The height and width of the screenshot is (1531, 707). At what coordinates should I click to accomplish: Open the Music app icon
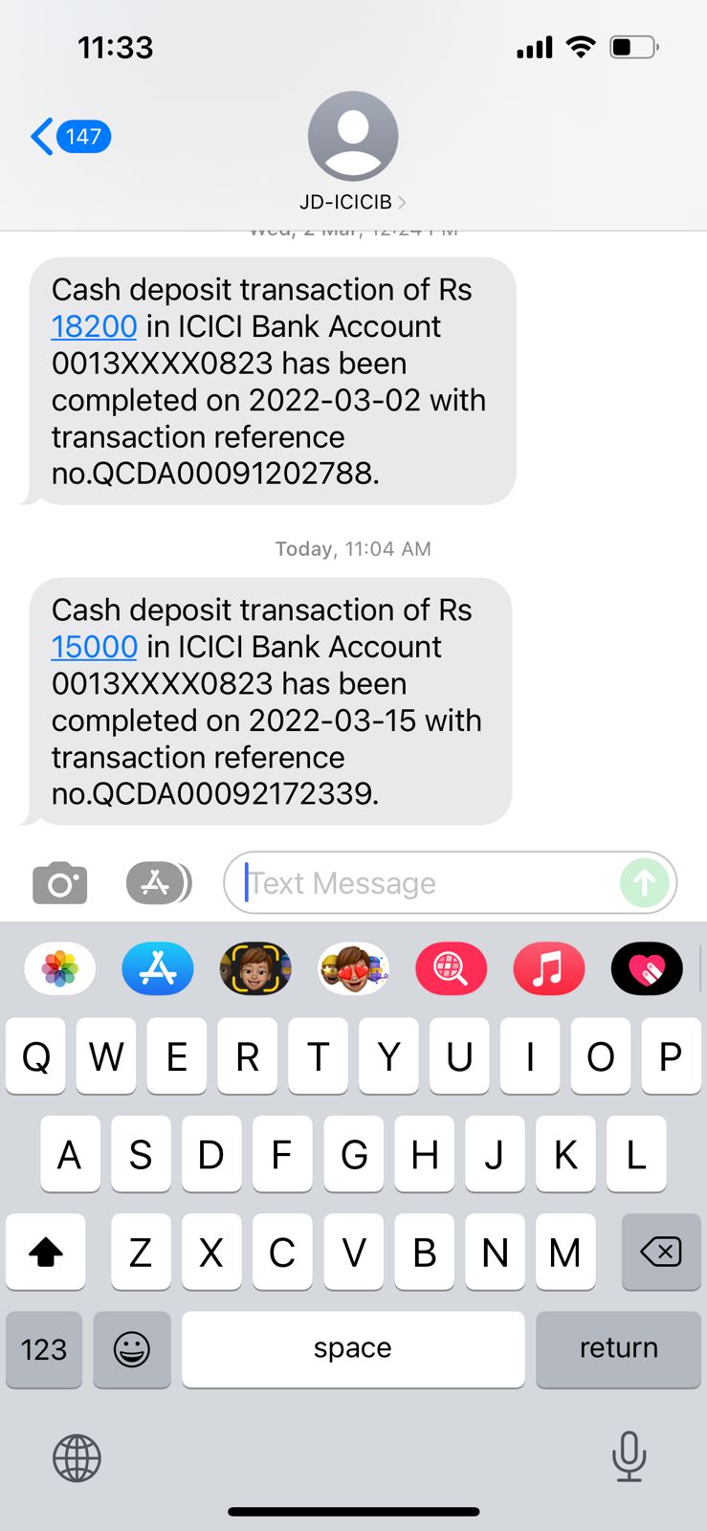[x=549, y=968]
